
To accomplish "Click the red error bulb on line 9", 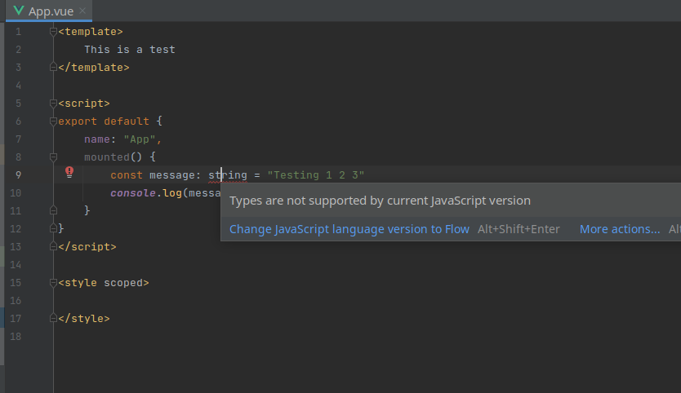I will [69, 173].
